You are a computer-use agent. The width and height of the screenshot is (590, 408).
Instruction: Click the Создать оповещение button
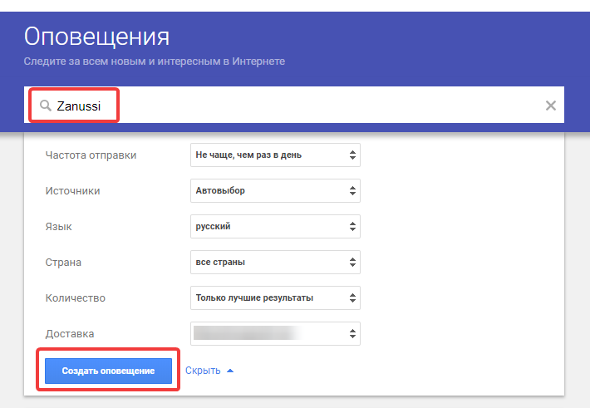[x=108, y=371]
